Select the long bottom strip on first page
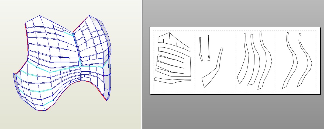Viewport: 324px width, 129px height. 173,81
